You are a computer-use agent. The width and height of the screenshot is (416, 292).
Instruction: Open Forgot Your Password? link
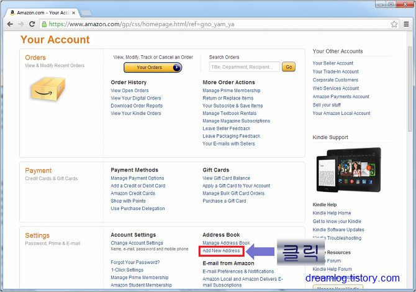tap(135, 262)
